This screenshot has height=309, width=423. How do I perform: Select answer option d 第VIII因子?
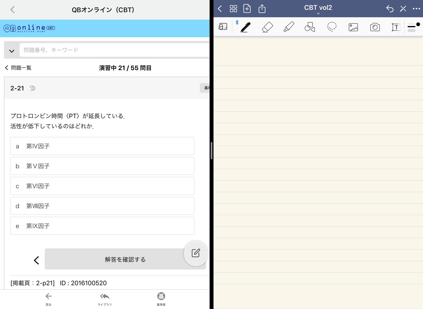point(102,206)
